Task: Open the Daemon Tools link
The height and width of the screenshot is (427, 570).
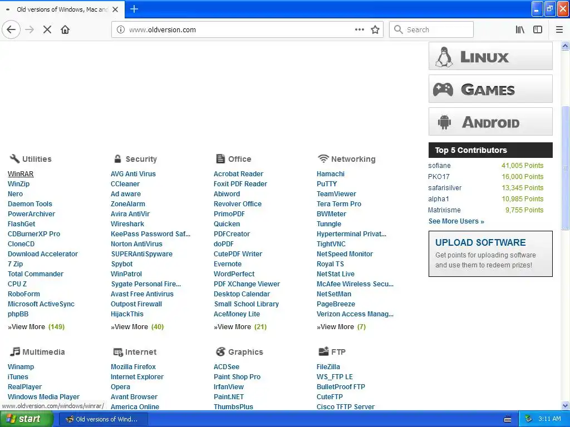Action: tap(30, 203)
